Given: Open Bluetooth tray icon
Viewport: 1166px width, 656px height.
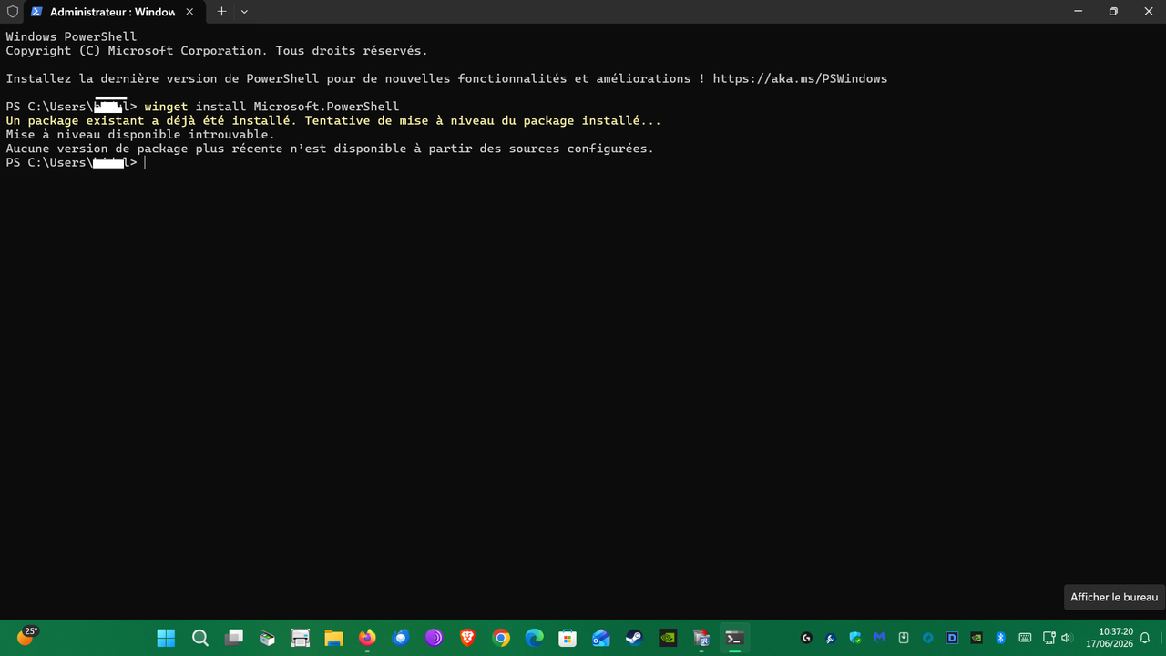Looking at the screenshot, I should (1000, 638).
